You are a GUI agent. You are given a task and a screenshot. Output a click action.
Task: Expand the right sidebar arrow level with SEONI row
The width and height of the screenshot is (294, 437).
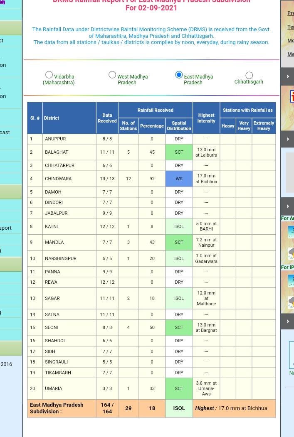(288, 321)
